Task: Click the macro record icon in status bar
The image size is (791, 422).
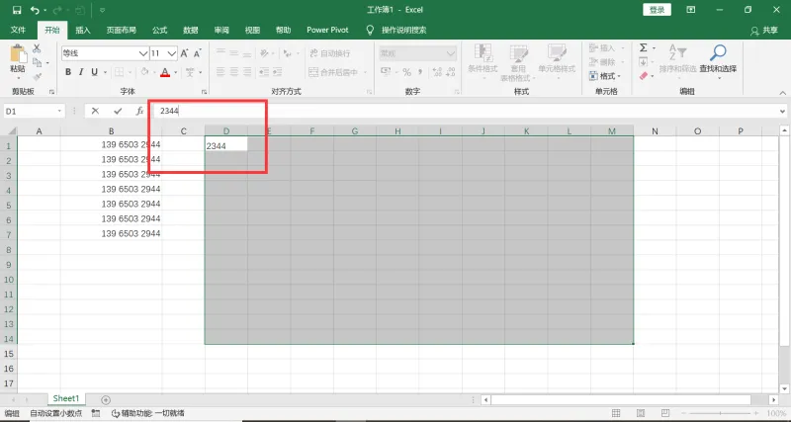Action: point(95,413)
